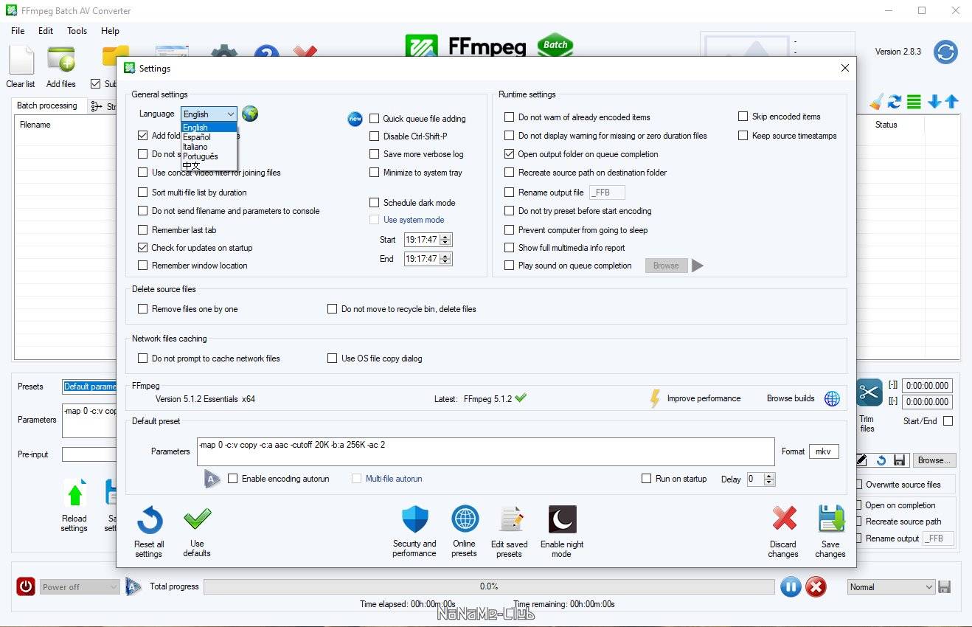The height and width of the screenshot is (627, 972).
Task: Switch to the Batch processing tab
Action: click(x=47, y=105)
